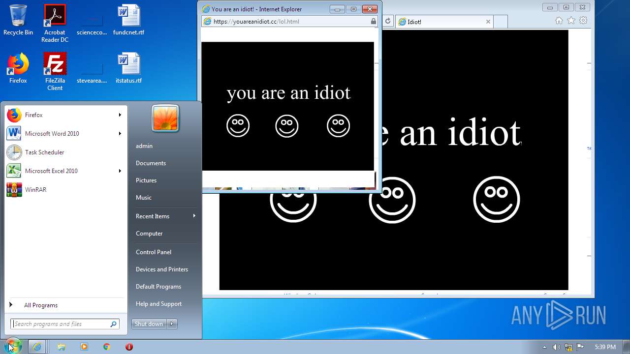Click the 5:39 PM clock
The width and height of the screenshot is (630, 354).
(x=605, y=347)
